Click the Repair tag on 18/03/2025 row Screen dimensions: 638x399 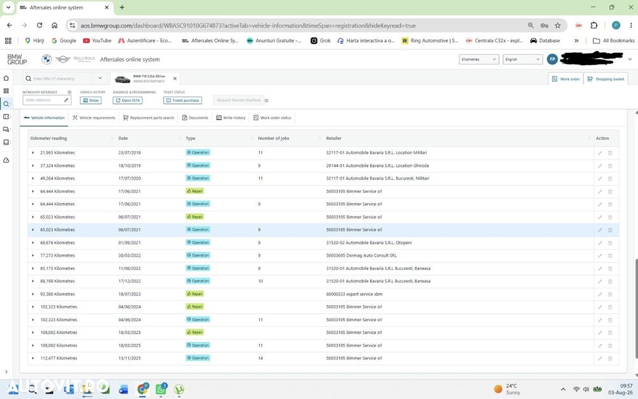click(195, 332)
